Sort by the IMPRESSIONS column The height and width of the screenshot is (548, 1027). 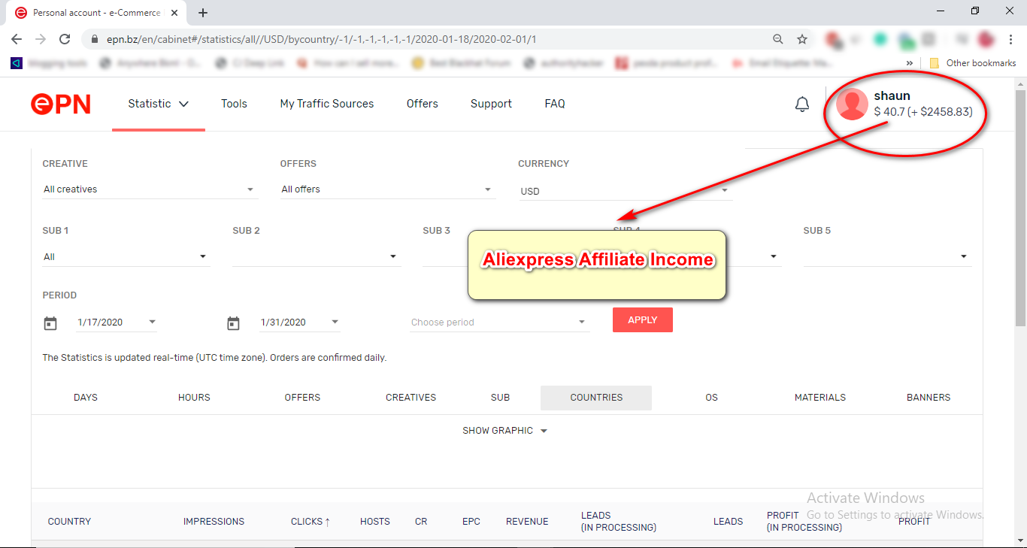[x=214, y=522]
